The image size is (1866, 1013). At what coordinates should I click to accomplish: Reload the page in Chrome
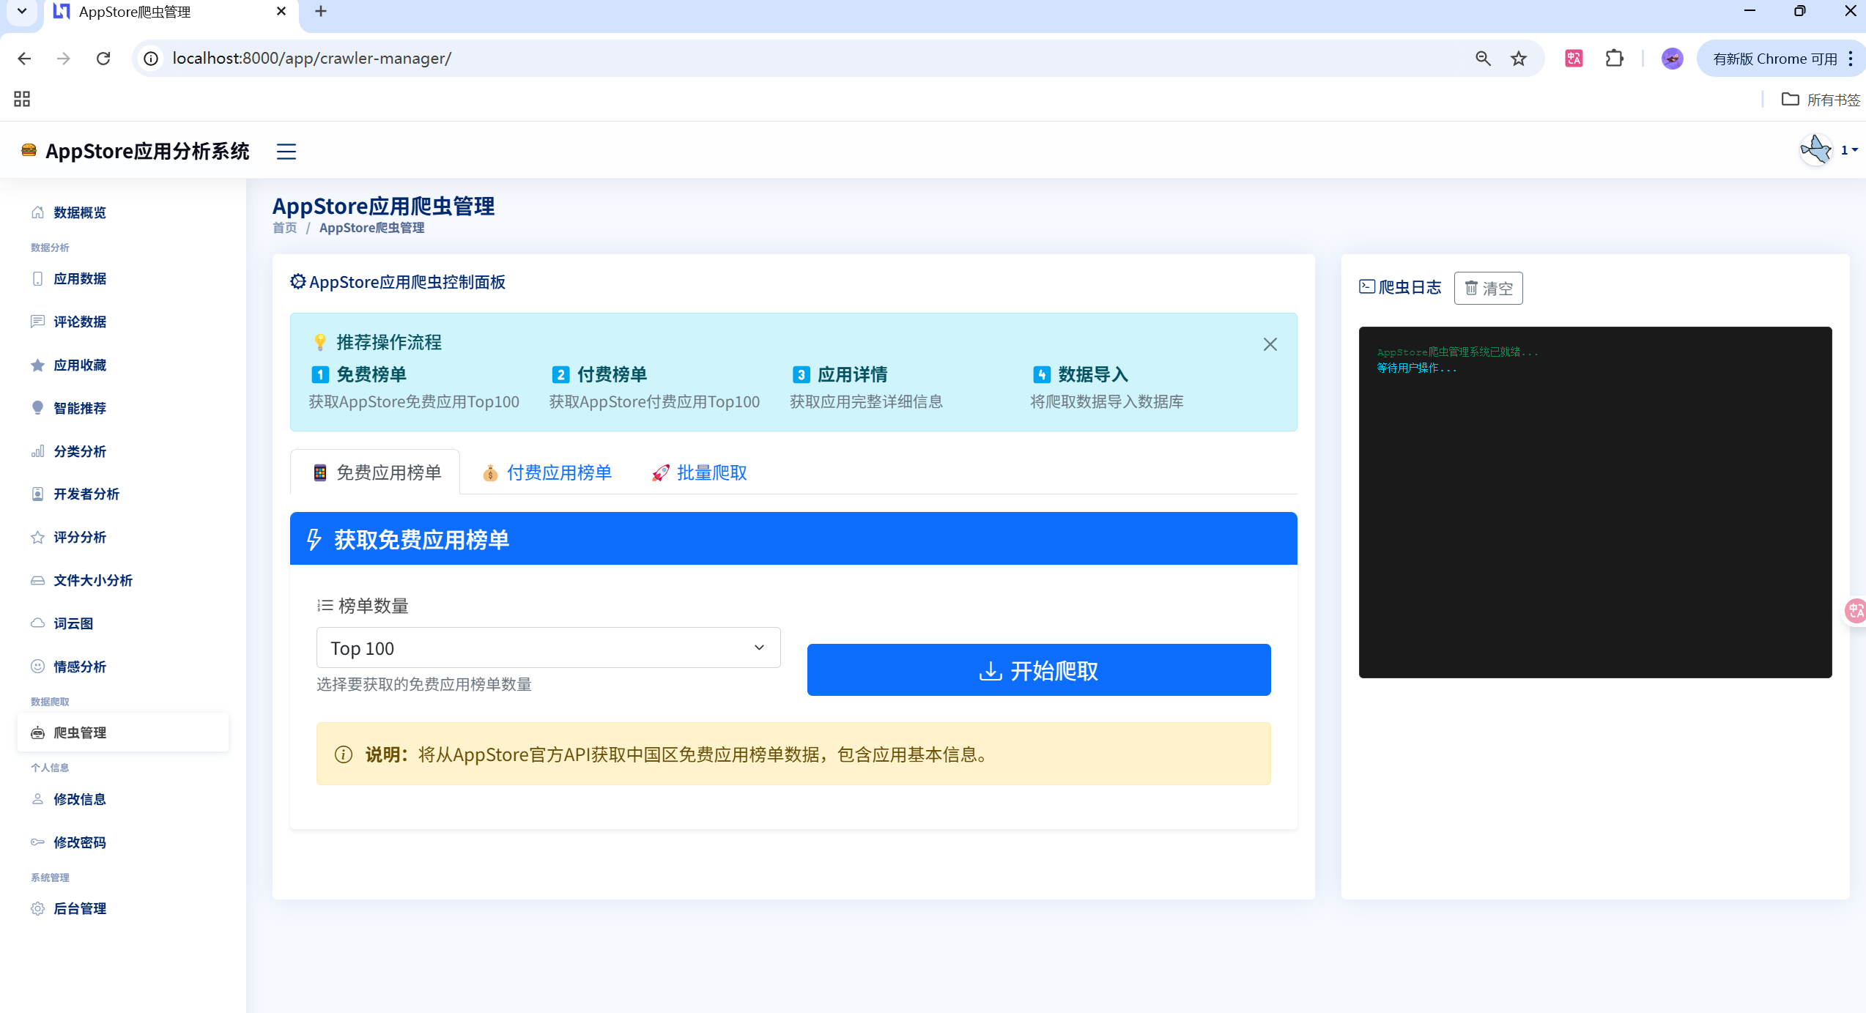(103, 59)
